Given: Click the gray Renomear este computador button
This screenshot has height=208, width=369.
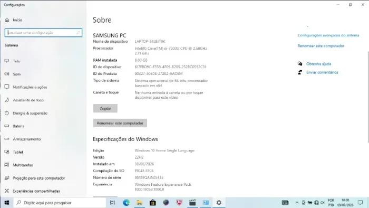Looking at the screenshot, I should coord(120,123).
